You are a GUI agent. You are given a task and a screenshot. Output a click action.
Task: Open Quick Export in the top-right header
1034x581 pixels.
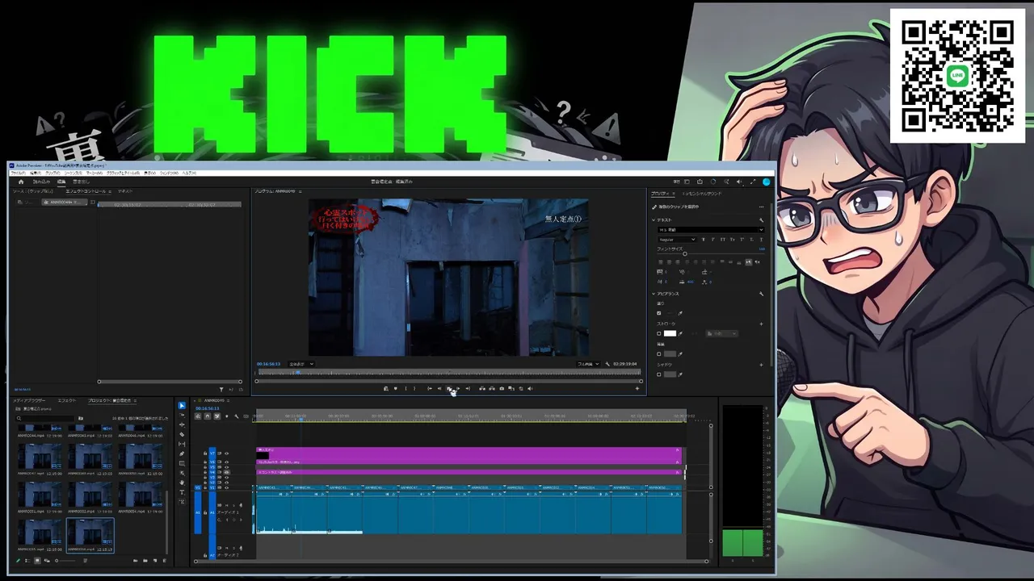tap(699, 182)
